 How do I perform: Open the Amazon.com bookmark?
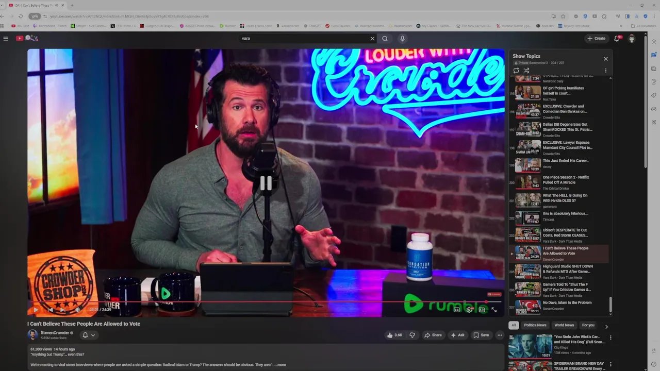[x=287, y=26]
